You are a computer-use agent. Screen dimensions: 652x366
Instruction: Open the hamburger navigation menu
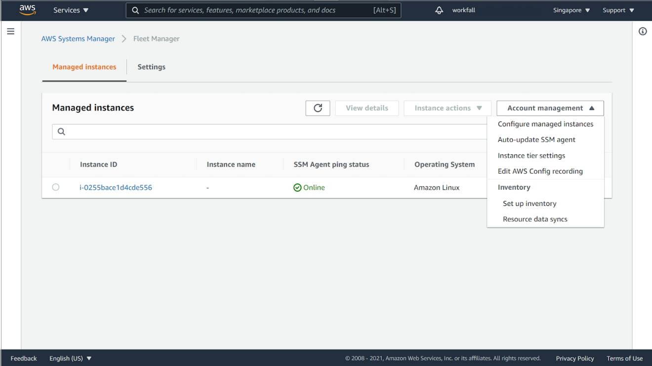(10, 32)
